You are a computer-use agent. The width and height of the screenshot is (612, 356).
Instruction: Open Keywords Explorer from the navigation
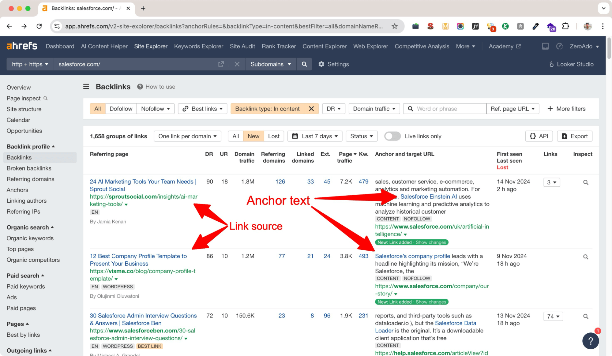pyautogui.click(x=198, y=46)
